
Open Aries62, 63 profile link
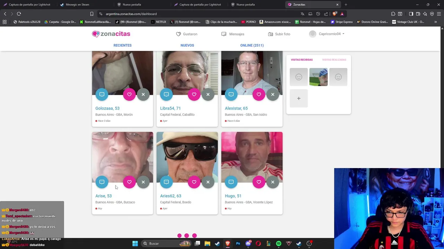click(171, 196)
